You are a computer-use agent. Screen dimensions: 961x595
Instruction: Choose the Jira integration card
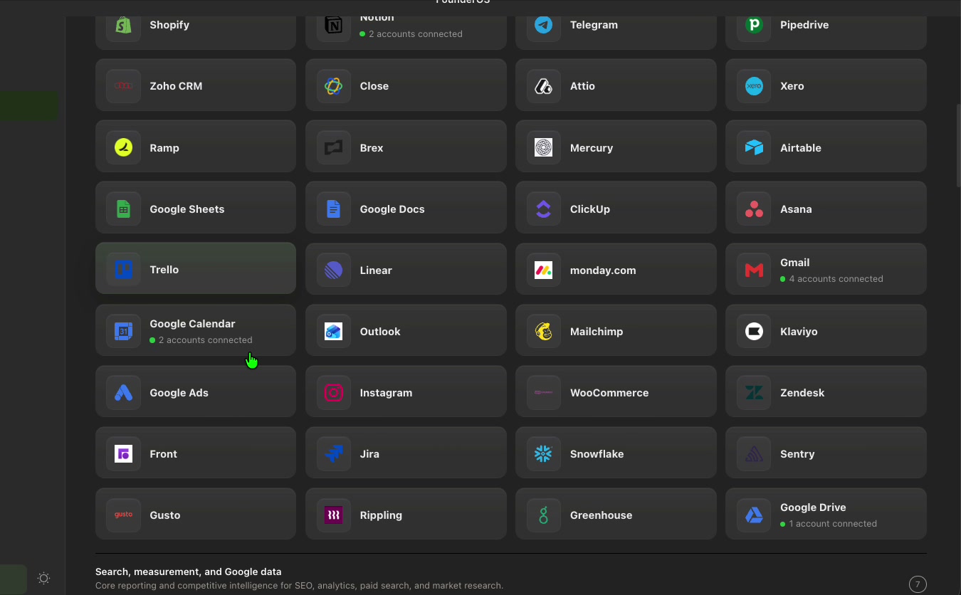(406, 453)
